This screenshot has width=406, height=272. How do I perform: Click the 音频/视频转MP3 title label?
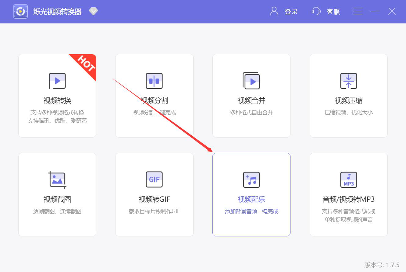click(349, 199)
